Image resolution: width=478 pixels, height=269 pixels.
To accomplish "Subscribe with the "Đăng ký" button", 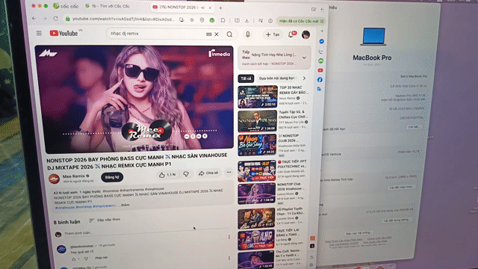I will click(x=112, y=177).
